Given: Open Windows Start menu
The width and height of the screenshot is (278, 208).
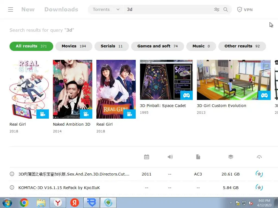Looking at the screenshot, I should tap(7, 203).
